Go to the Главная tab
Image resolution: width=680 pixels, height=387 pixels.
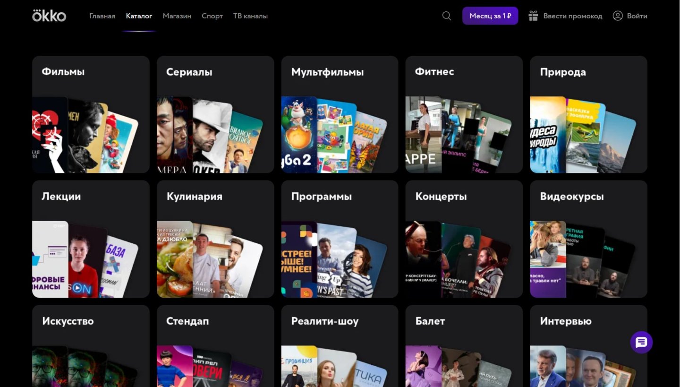point(102,16)
